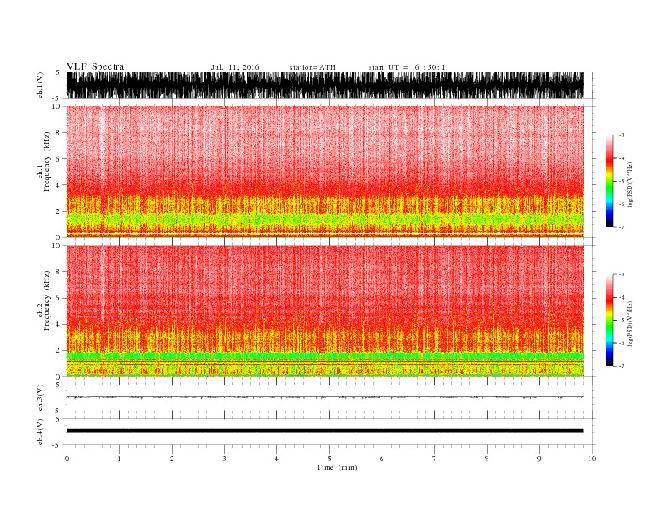Click the "ch.1(V)" axis label
Screen dimensions: 667x515
point(40,85)
